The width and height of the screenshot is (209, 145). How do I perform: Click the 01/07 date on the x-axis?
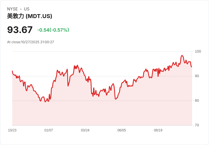(49, 130)
